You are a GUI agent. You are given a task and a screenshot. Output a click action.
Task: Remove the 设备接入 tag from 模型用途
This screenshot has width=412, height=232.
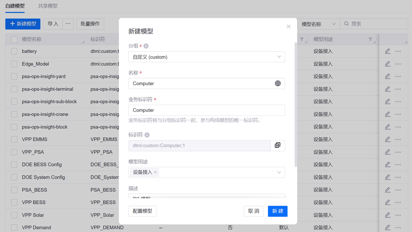[x=155, y=172]
